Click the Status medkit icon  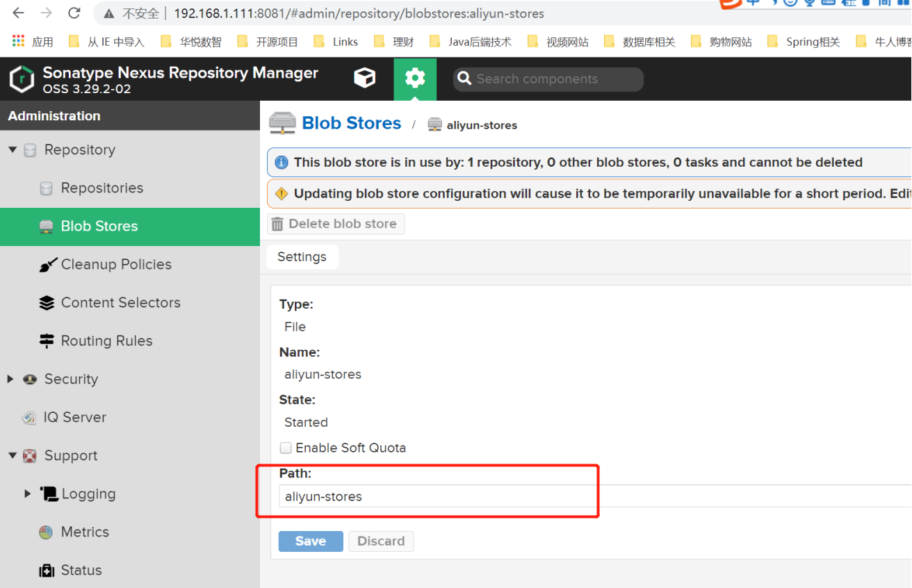tap(47, 571)
